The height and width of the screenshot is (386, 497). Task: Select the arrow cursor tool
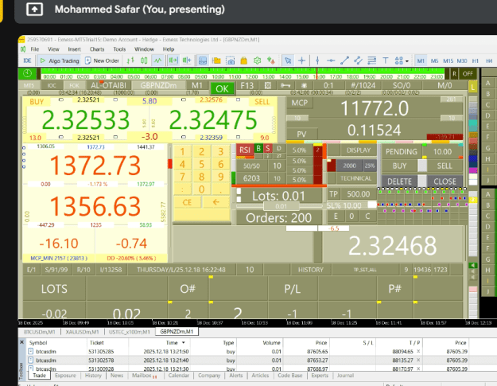coord(288,60)
